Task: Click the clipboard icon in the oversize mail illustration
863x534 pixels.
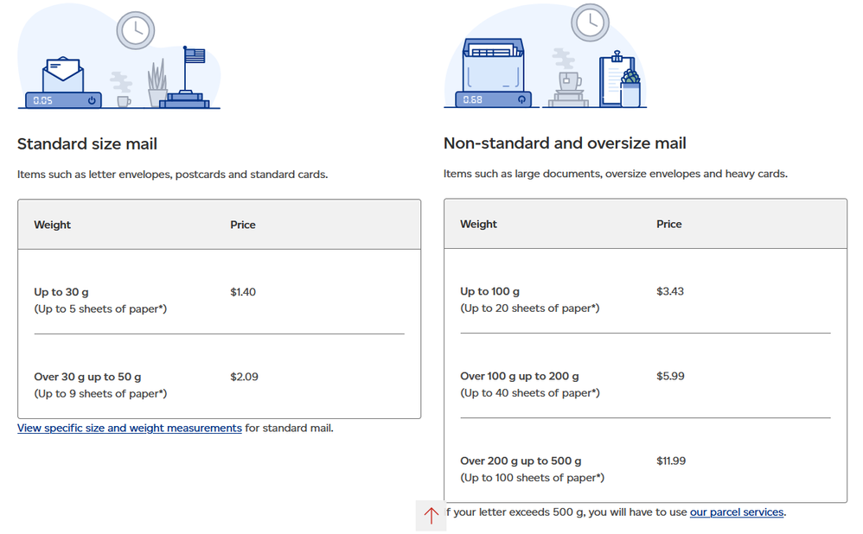Action: pos(617,81)
